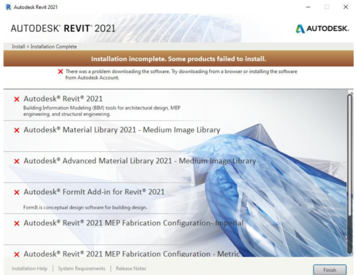The width and height of the screenshot is (356, 275).
Task: Select Revit 2021 MEP Fabrication Configuration Imperial
Action: tap(133, 223)
